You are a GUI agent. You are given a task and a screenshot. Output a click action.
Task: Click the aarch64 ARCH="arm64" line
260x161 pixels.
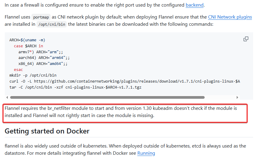pos(44,58)
